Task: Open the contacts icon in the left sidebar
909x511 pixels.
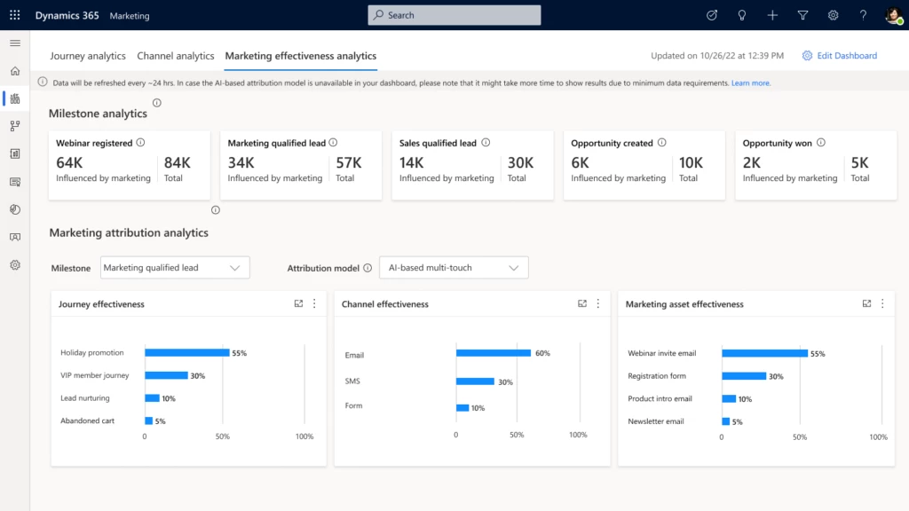Action: 14,236
